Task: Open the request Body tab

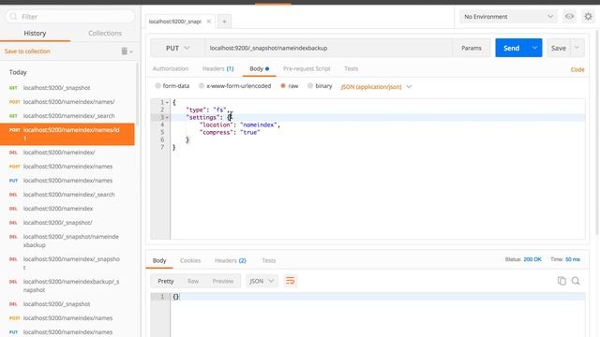Action: tap(259, 68)
